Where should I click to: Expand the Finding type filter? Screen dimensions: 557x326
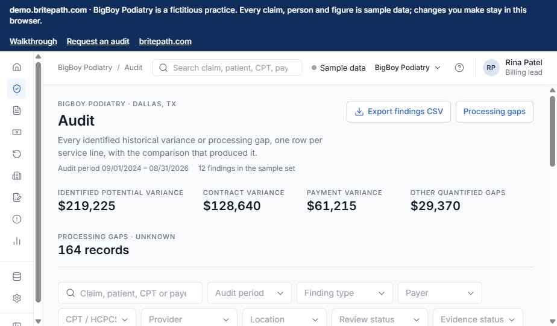[345, 293]
